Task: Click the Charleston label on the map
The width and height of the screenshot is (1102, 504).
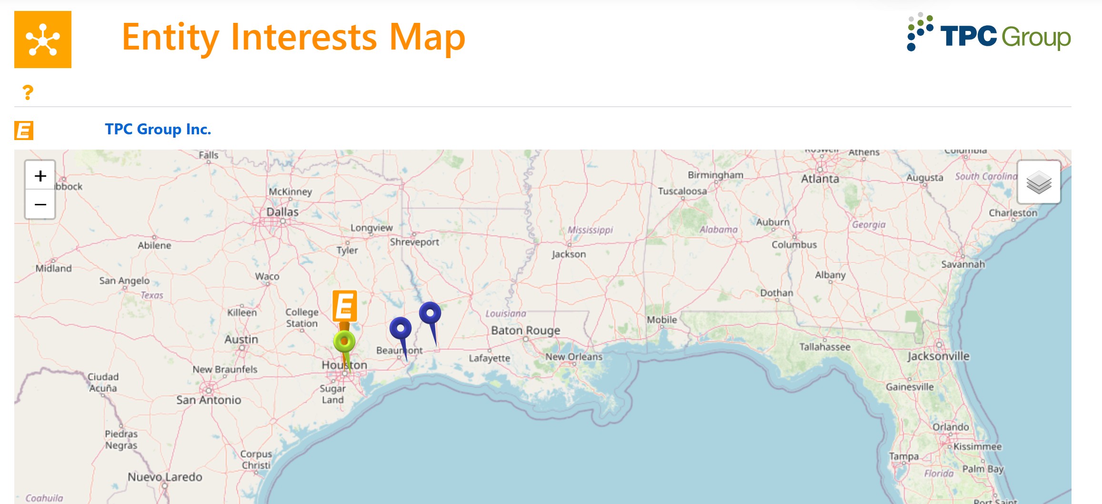Action: (x=1013, y=212)
